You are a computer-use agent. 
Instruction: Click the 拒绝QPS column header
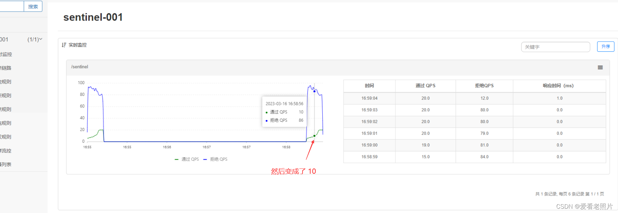coord(484,86)
